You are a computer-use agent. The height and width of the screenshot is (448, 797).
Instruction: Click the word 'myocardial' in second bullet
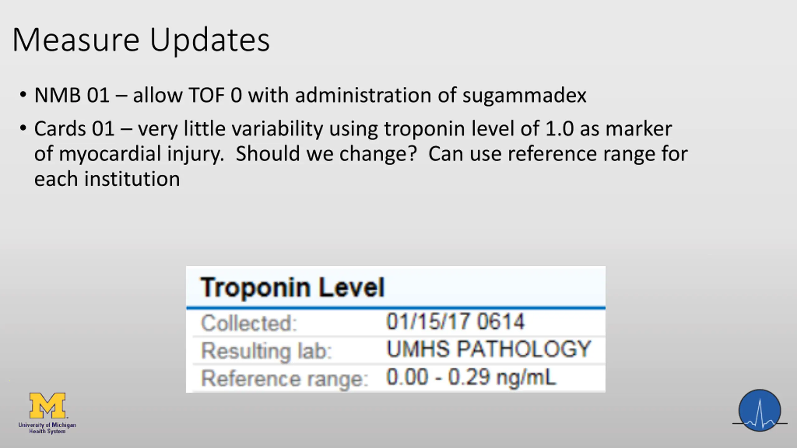[x=110, y=154]
